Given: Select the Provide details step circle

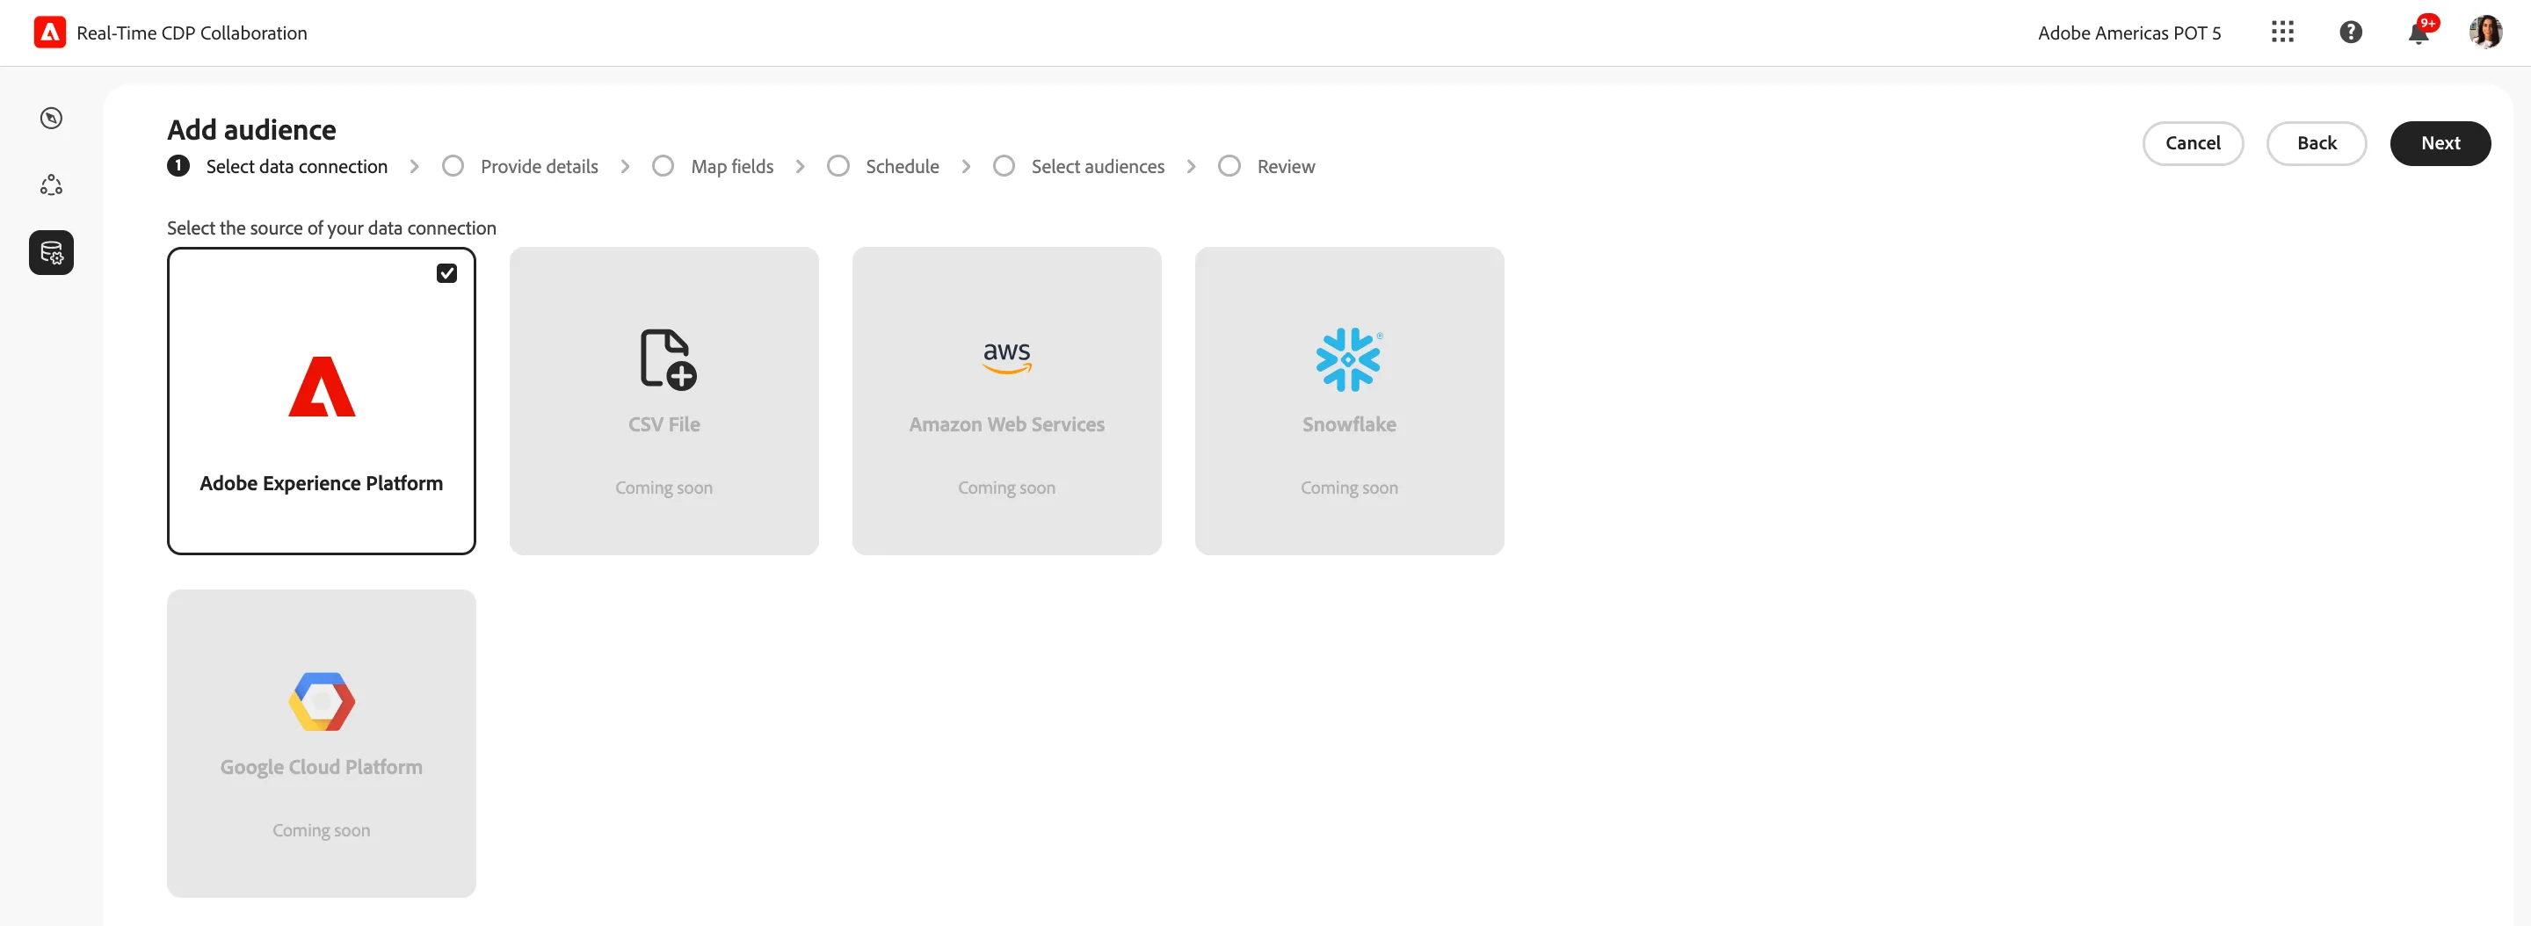Looking at the screenshot, I should 453,166.
